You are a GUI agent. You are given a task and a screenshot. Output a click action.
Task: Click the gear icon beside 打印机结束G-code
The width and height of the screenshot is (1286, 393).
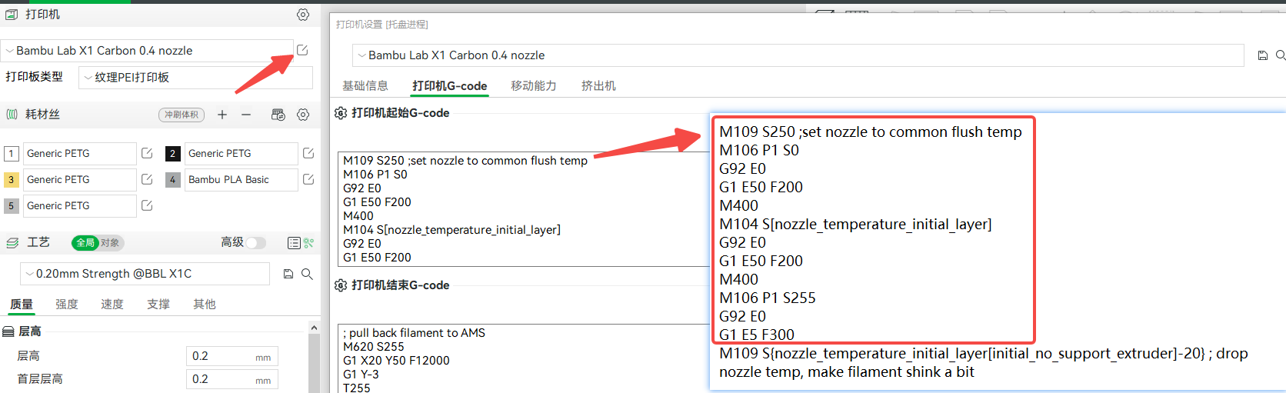pyautogui.click(x=341, y=285)
